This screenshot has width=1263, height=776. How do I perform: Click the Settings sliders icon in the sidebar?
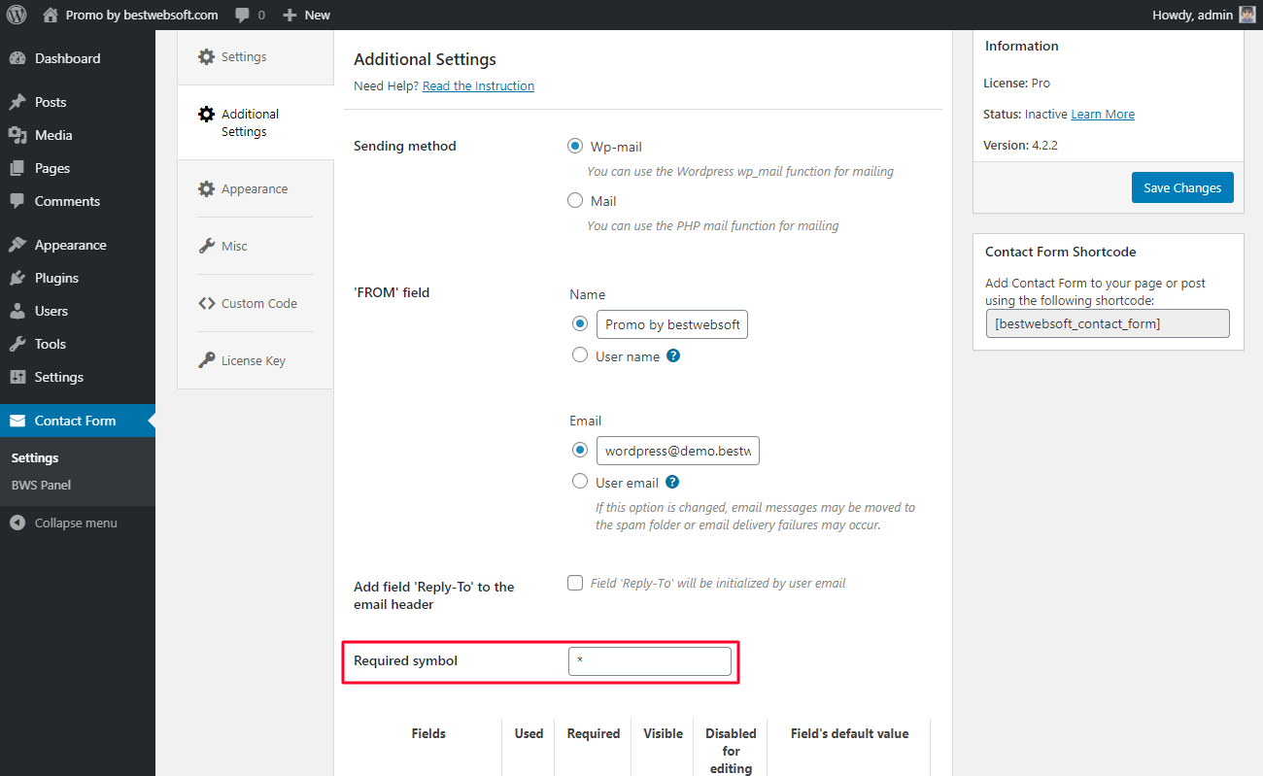pyautogui.click(x=17, y=377)
